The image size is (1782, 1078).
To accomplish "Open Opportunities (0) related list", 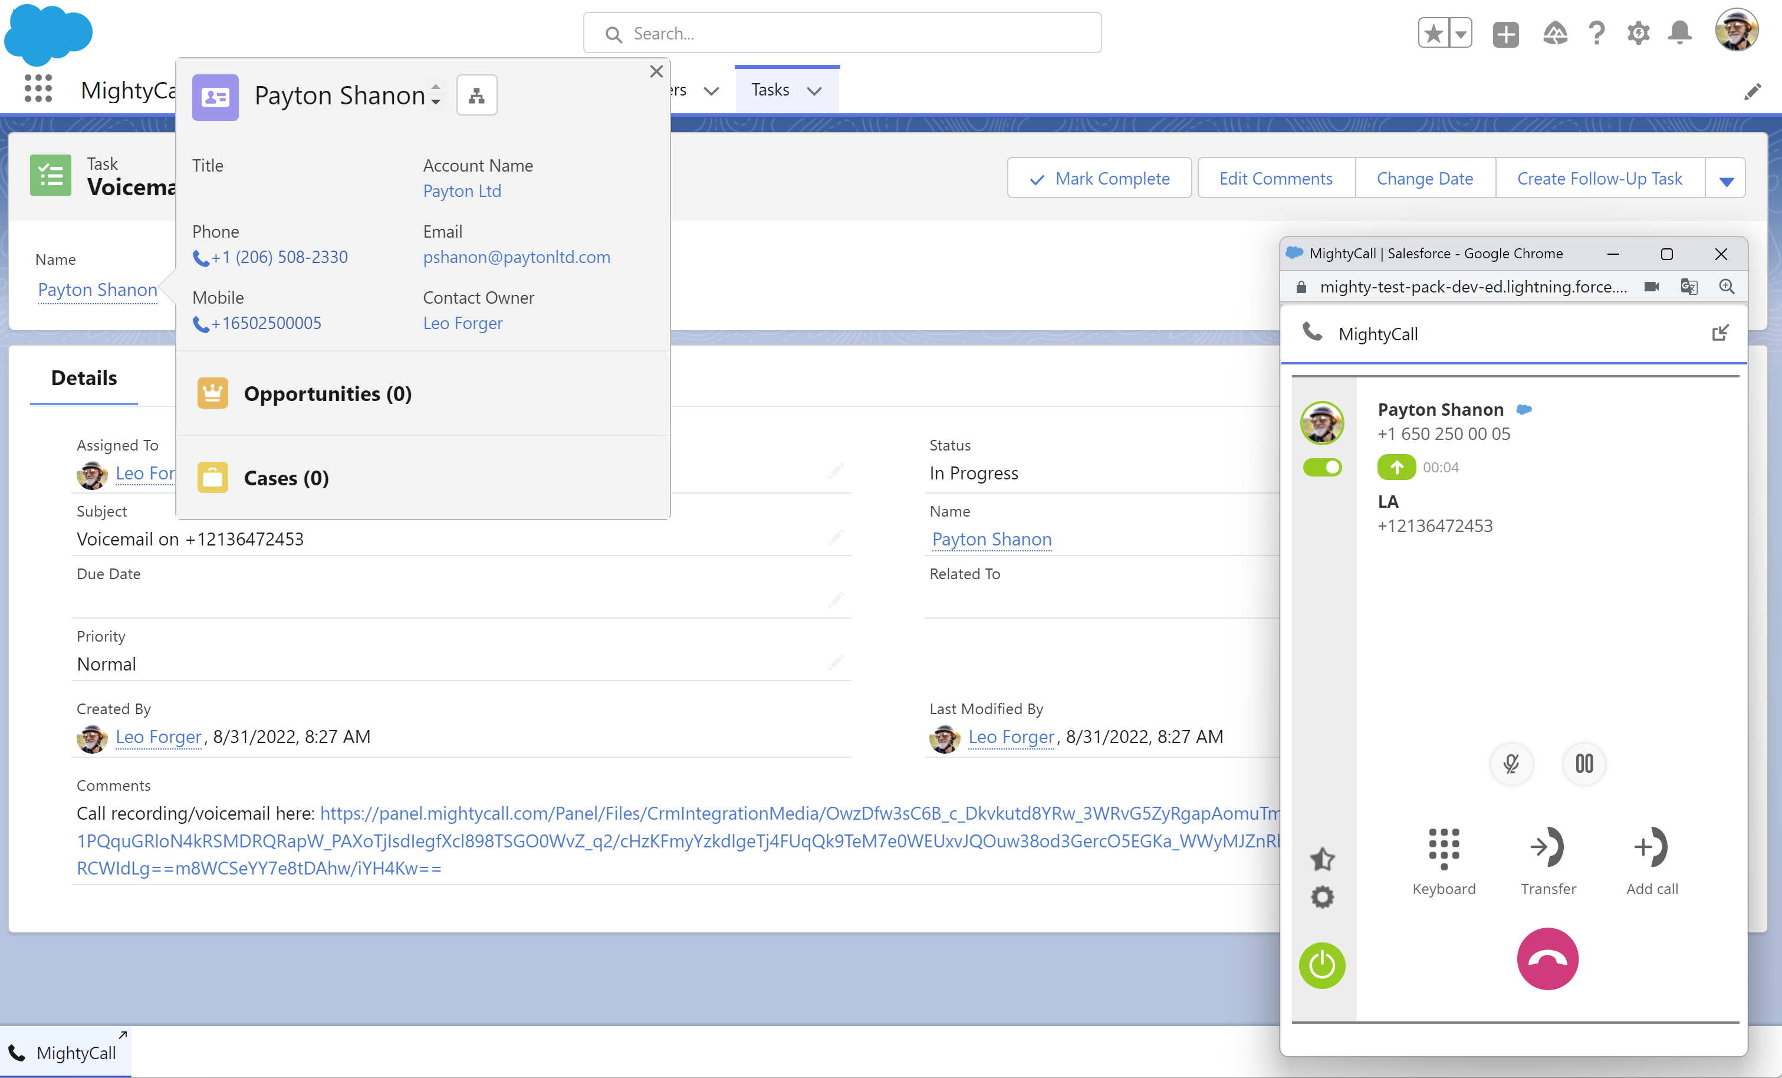I will [328, 393].
